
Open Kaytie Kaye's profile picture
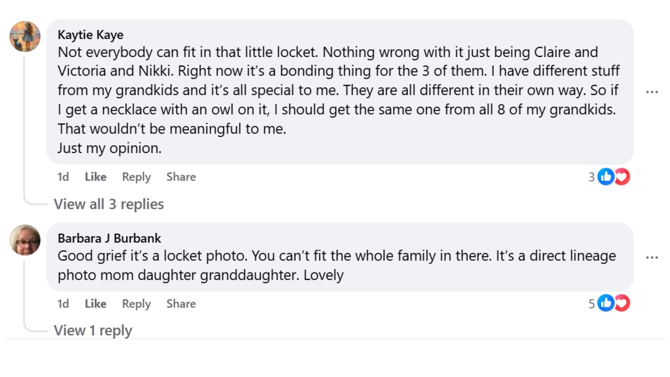click(25, 36)
